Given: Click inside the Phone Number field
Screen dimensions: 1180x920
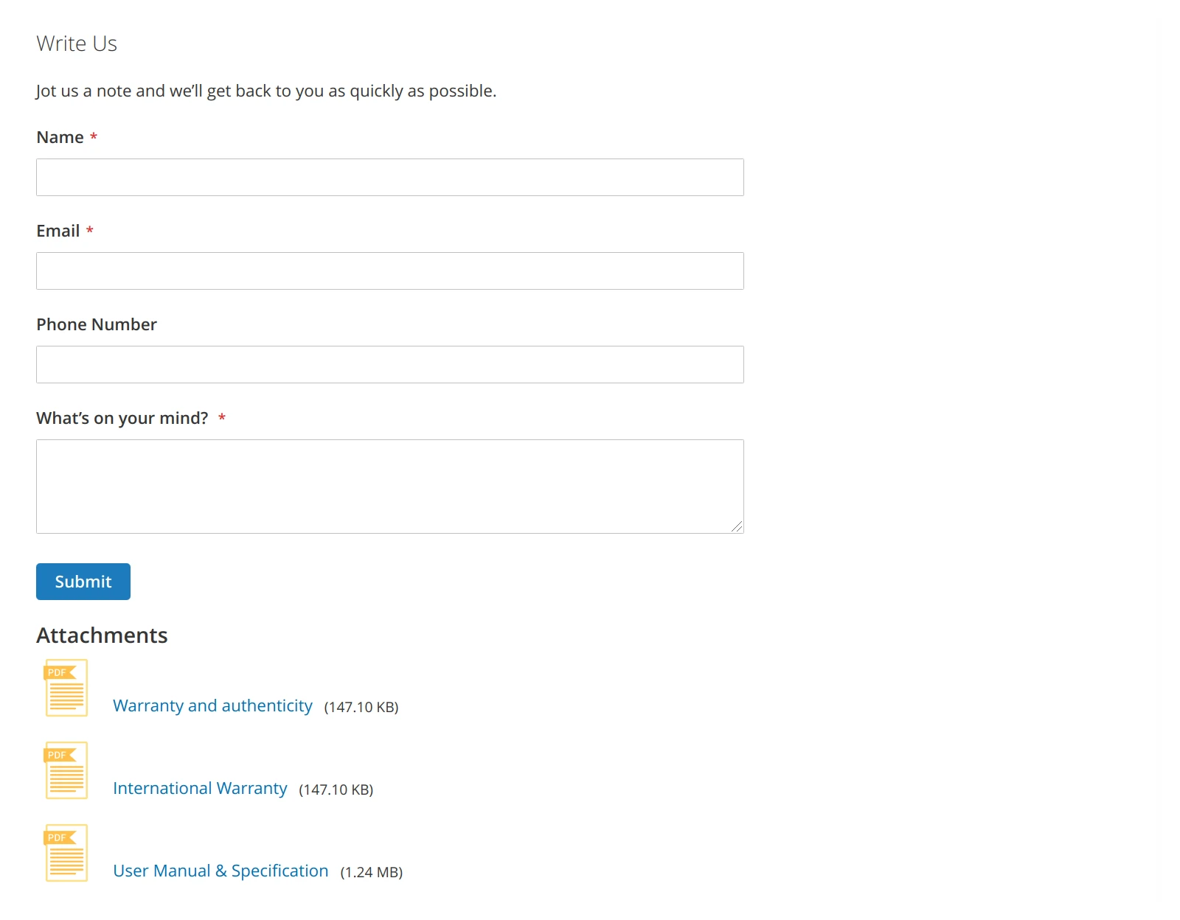Looking at the screenshot, I should [389, 364].
